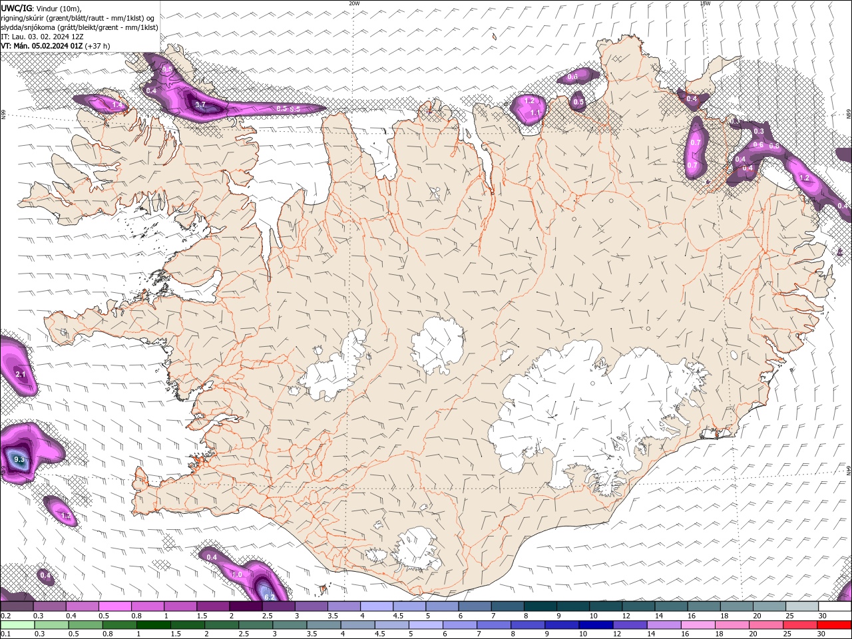Image resolution: width=852 pixels, height=639 pixels.
Task: Click the 1.1 precipitation label on north coast
Action: [x=535, y=113]
